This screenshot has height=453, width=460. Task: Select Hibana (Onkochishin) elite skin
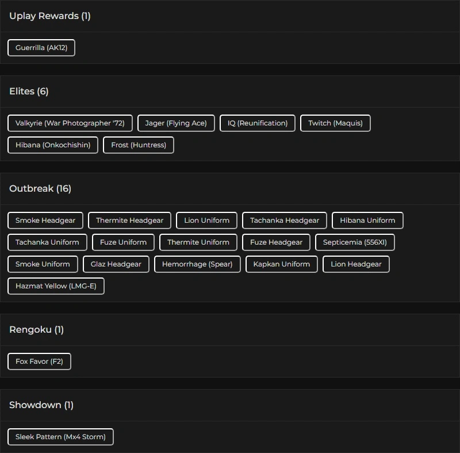pos(53,145)
